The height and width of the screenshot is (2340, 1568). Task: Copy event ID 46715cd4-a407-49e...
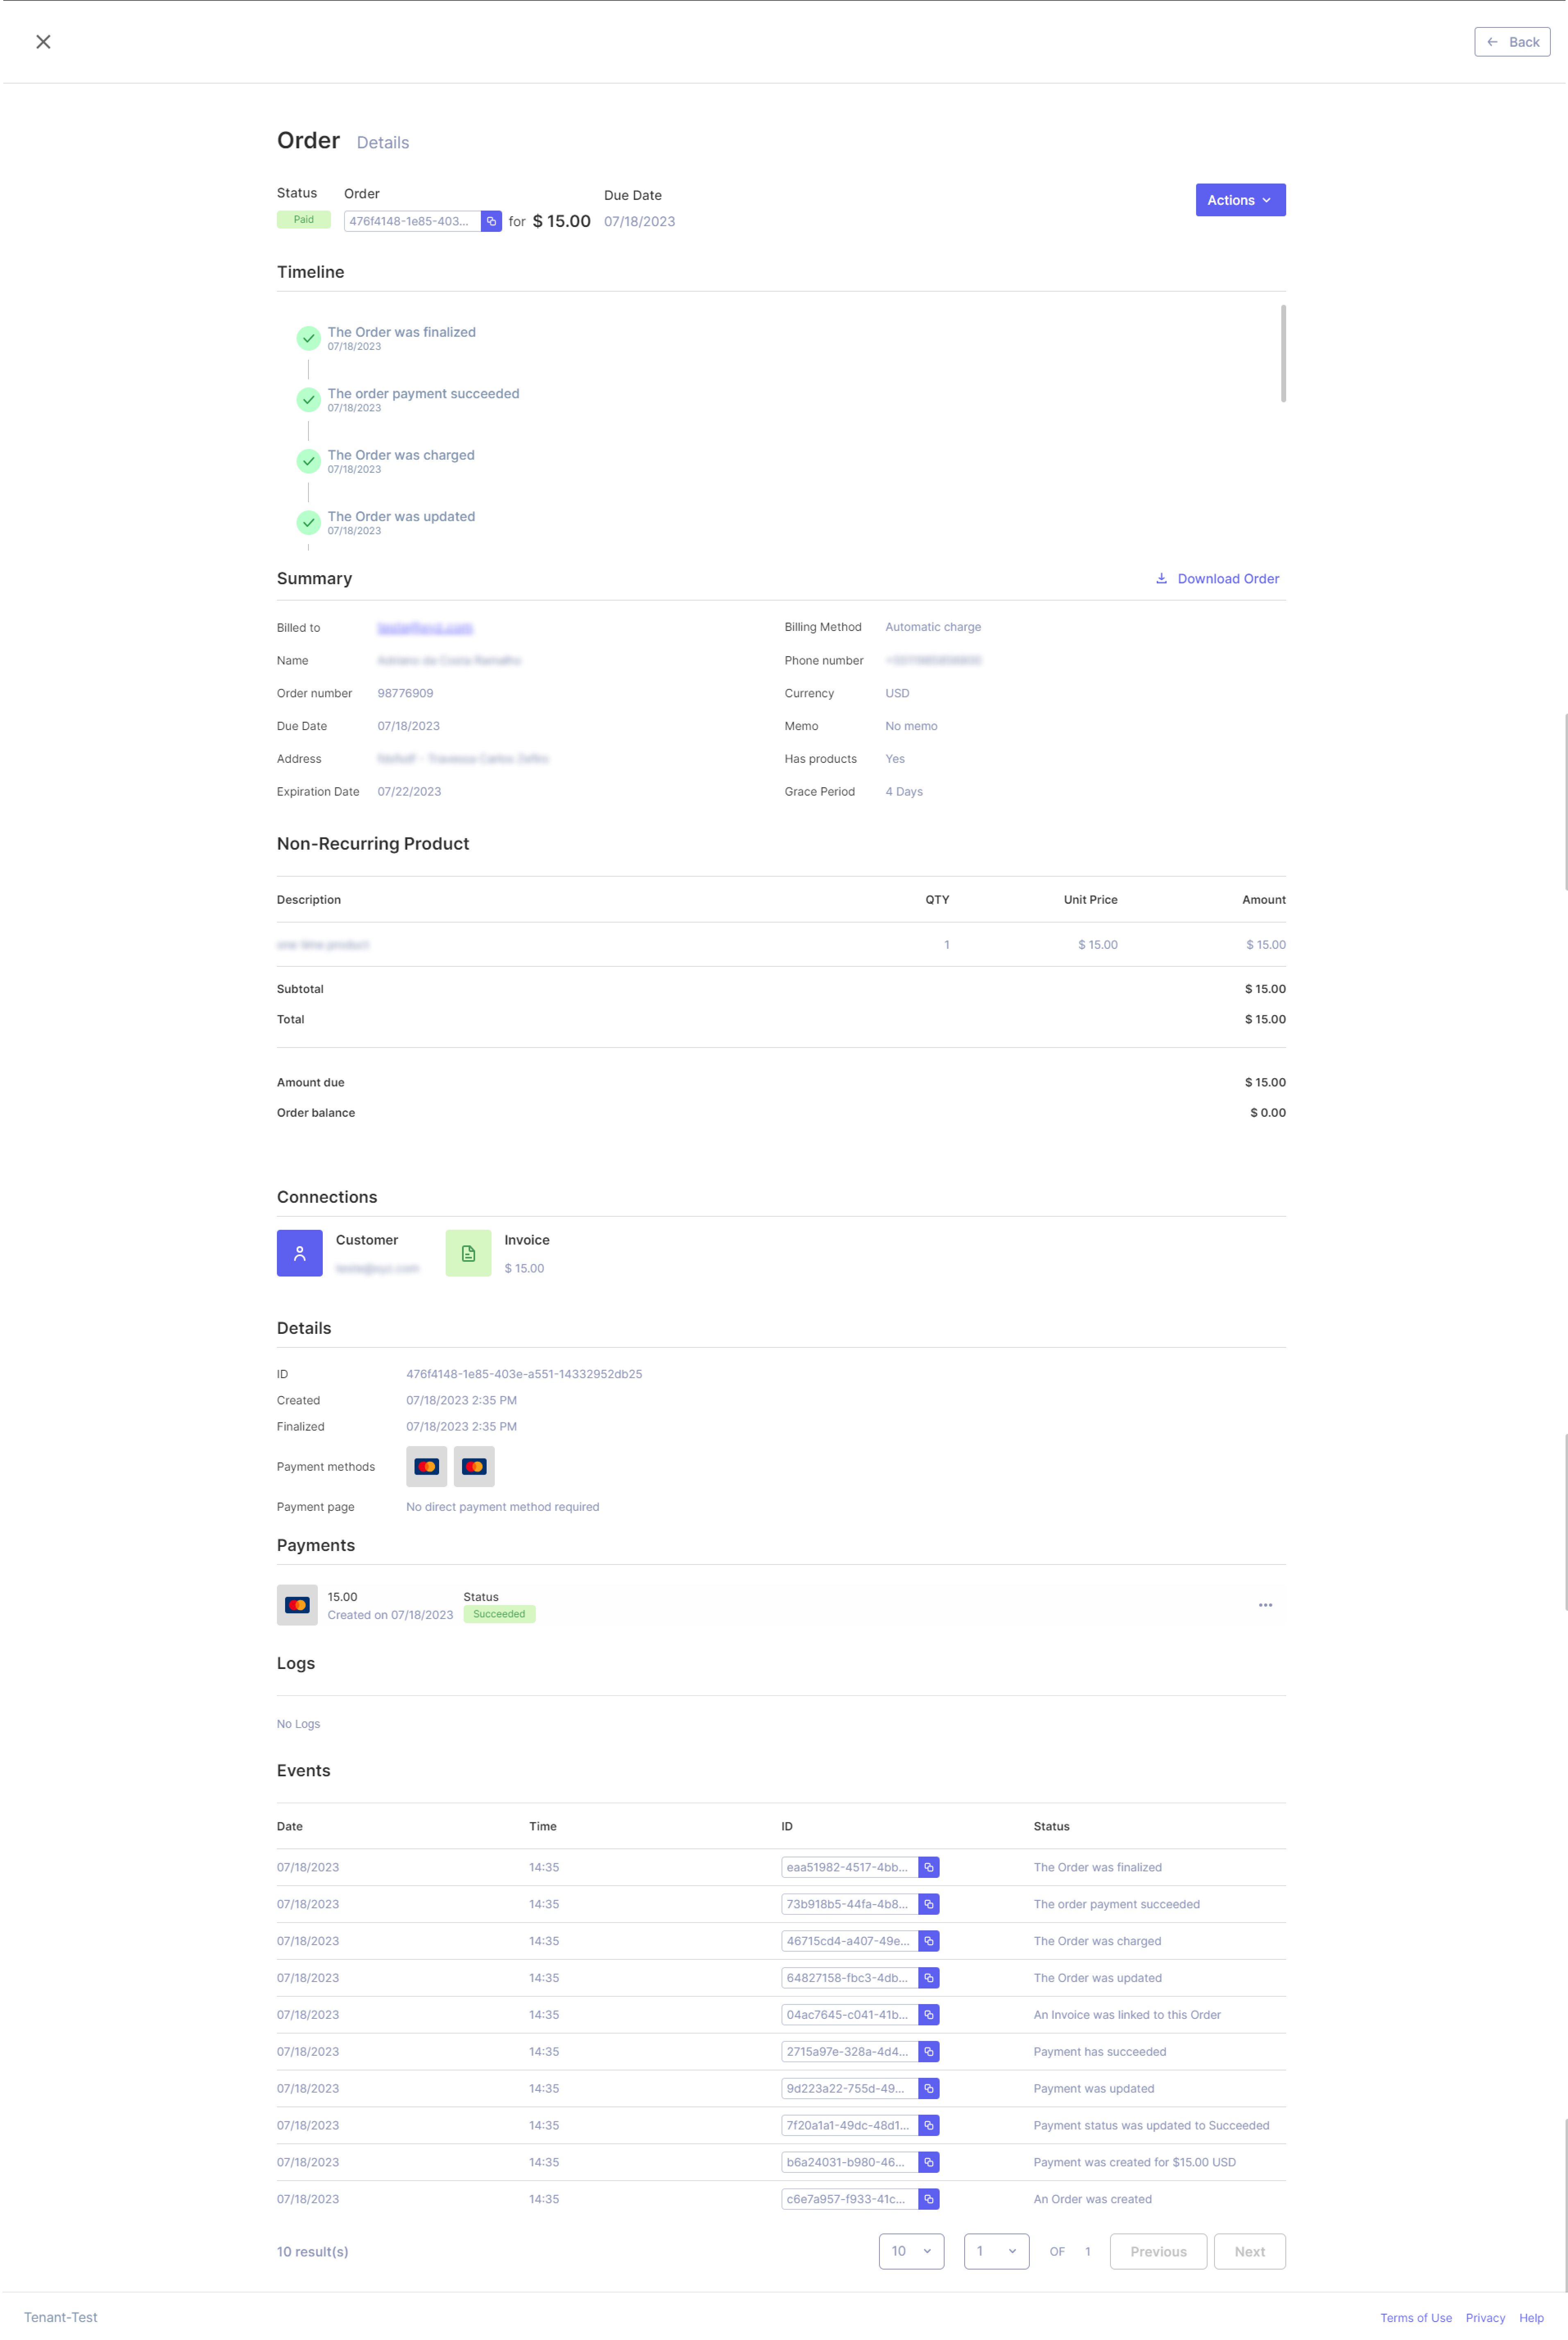(x=928, y=1941)
